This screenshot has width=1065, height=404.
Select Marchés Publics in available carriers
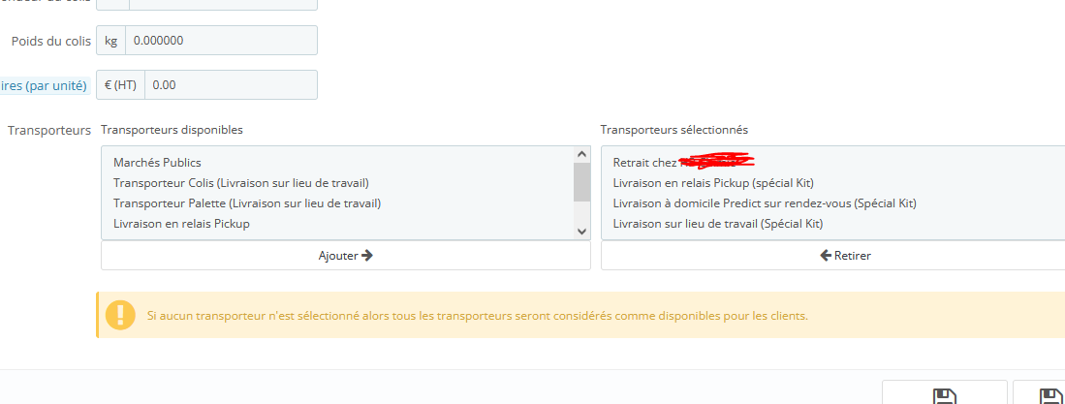(158, 163)
